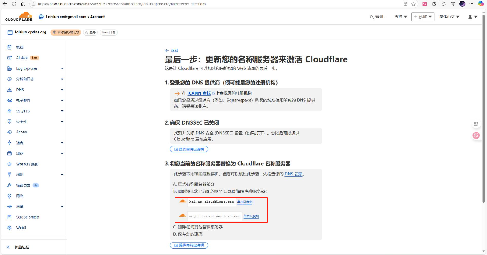This screenshot has height=255, width=487.
Task: Select the Web3 menu item text
Action: click(x=21, y=228)
